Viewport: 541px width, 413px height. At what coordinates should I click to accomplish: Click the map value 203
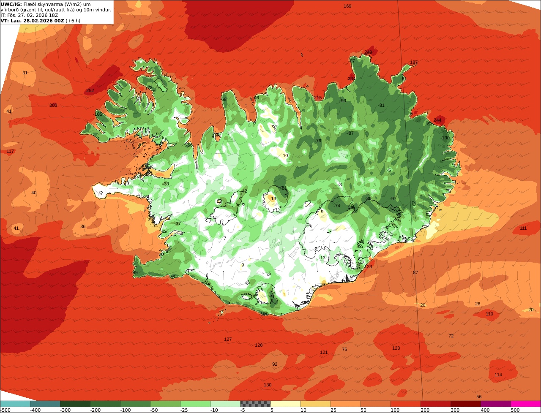(53, 105)
